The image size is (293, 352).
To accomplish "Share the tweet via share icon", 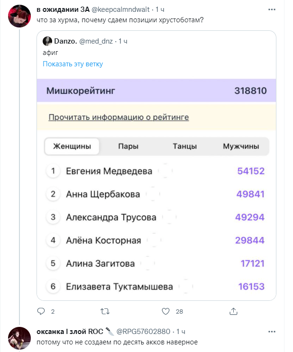I will [x=233, y=311].
